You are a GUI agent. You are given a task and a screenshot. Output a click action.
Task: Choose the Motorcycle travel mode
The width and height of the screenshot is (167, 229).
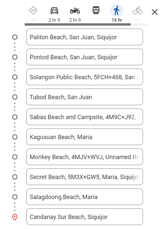[75, 11]
